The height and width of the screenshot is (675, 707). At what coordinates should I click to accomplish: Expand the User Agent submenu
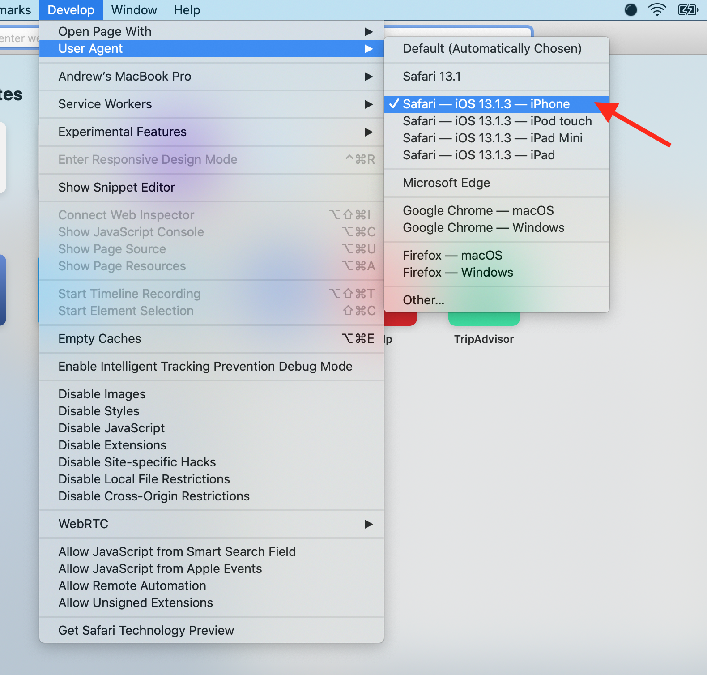point(212,48)
